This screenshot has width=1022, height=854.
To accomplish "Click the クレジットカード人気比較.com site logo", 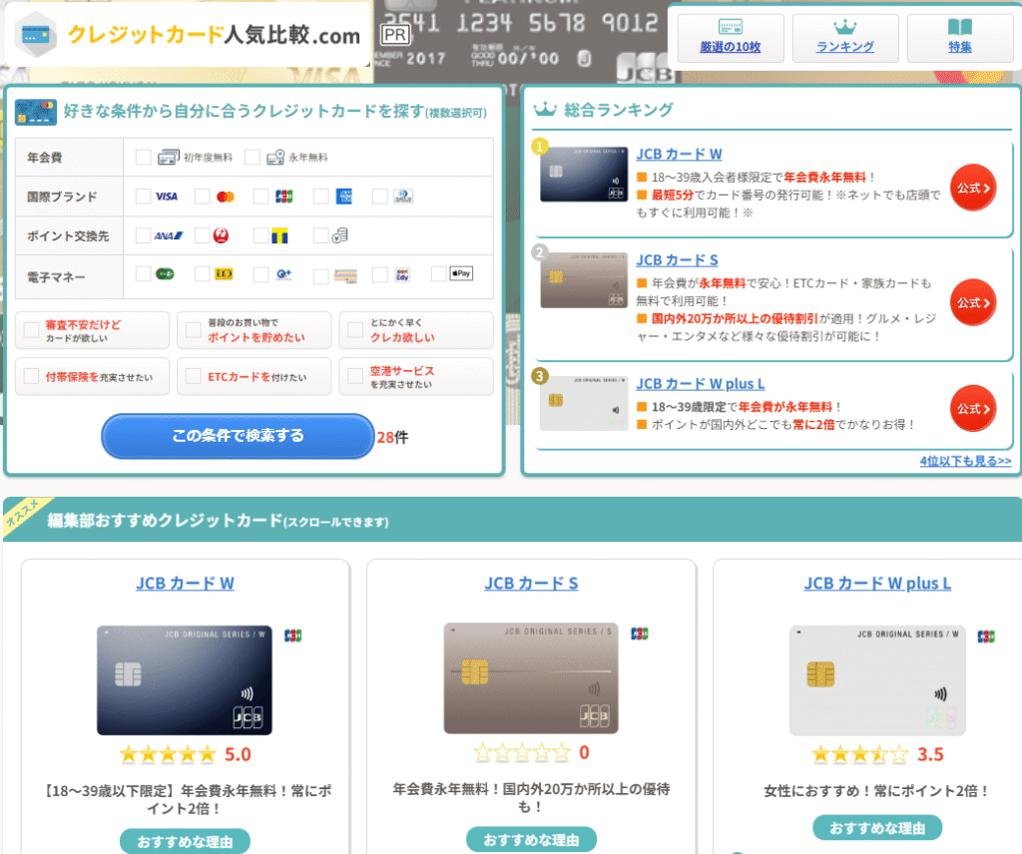I will click(190, 36).
